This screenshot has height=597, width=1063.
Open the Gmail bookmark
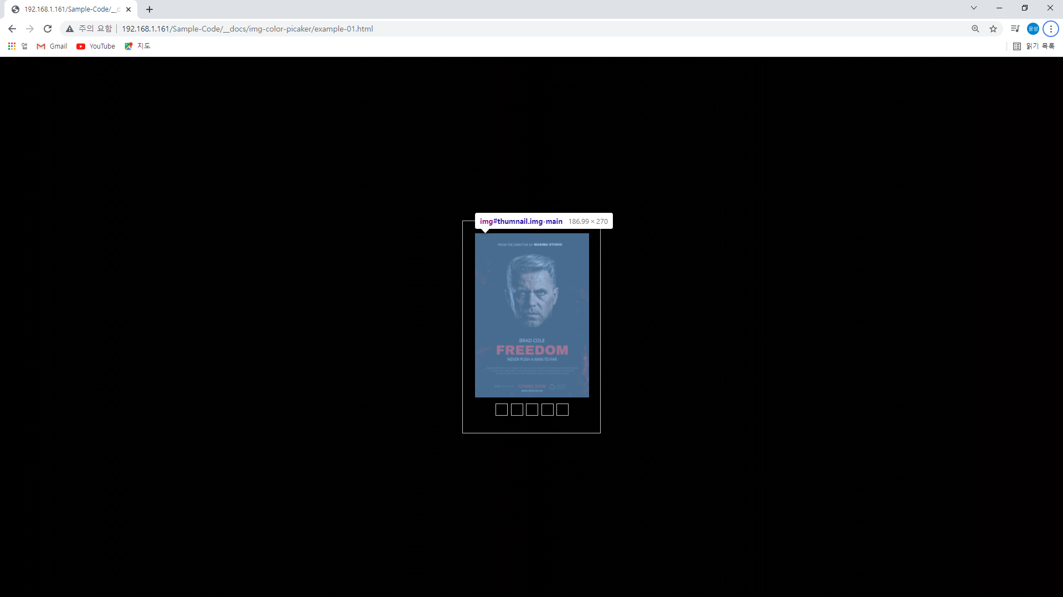52,46
